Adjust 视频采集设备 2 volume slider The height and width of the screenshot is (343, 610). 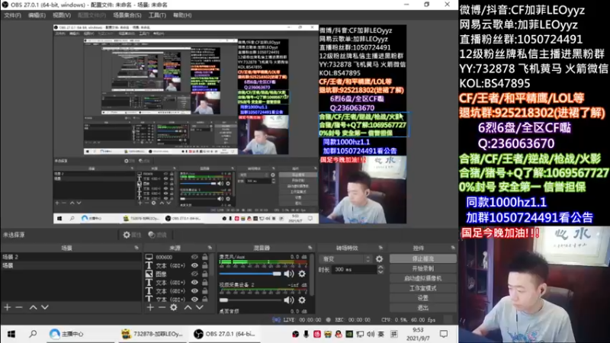250,300
